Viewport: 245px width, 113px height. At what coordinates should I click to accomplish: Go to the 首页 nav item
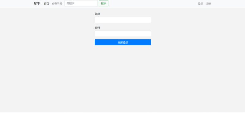pyautogui.click(x=47, y=4)
